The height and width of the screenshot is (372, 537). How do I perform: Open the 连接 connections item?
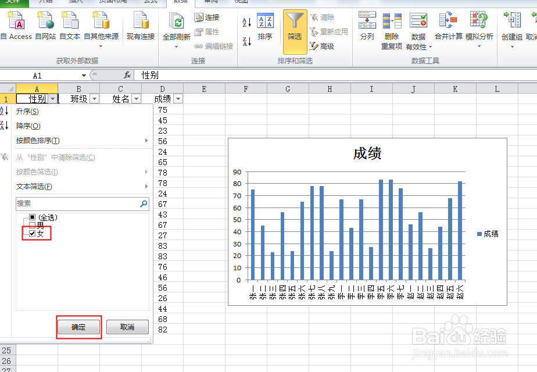tap(206, 17)
